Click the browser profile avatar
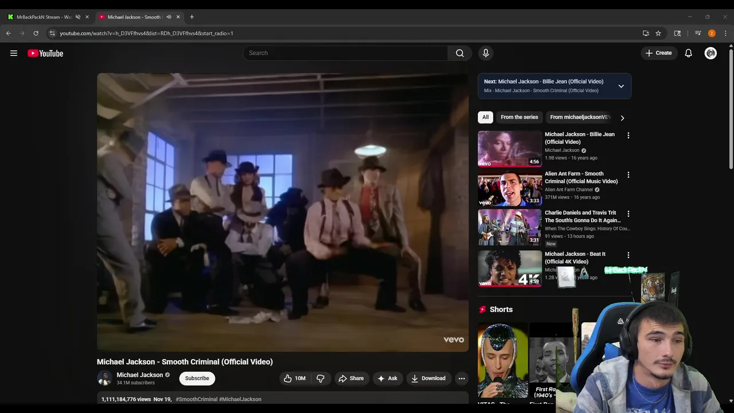This screenshot has height=413, width=734. tap(712, 33)
